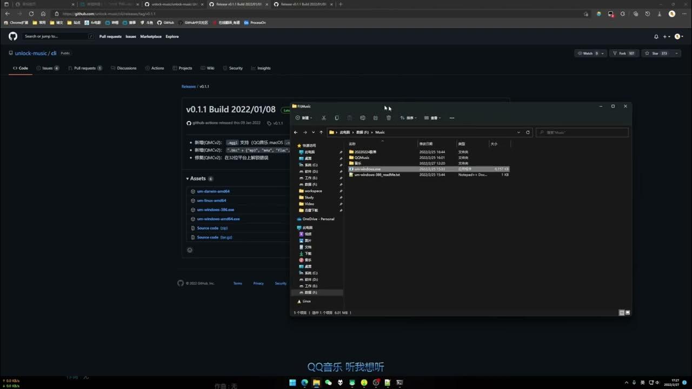Open File Explorer from the taskbar

click(316, 383)
